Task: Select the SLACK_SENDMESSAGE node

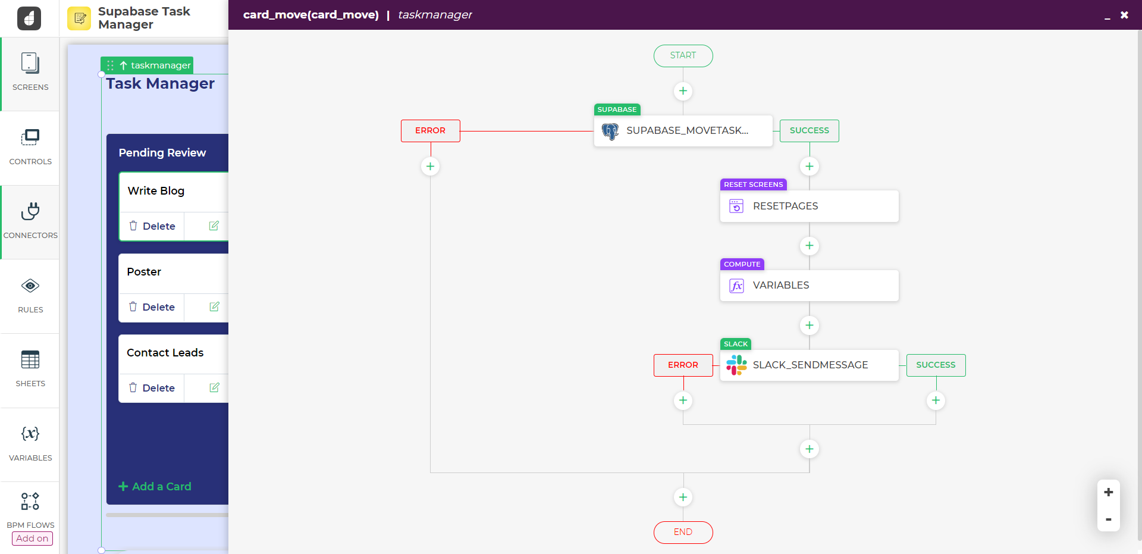Action: click(x=809, y=365)
